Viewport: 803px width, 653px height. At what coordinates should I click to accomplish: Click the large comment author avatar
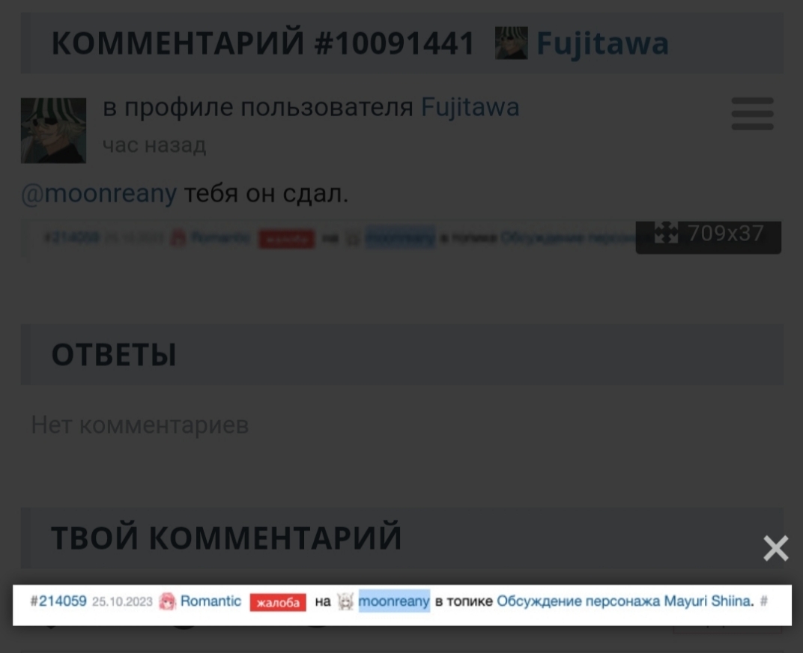click(53, 130)
